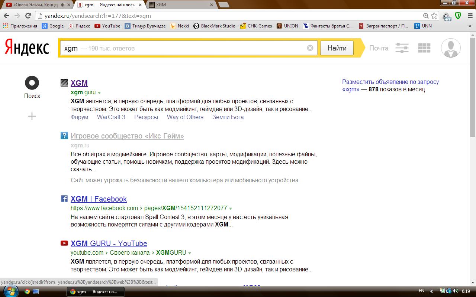Open the Yandex services grid icon
Image resolution: width=476 pixels, height=297 pixels.
pos(424,48)
